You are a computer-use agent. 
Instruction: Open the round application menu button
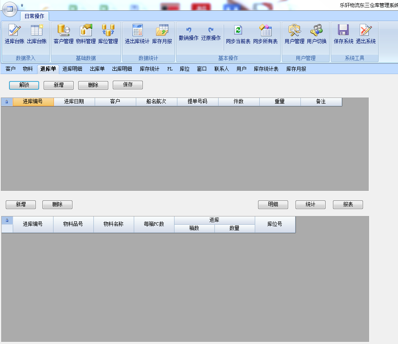[9, 9]
